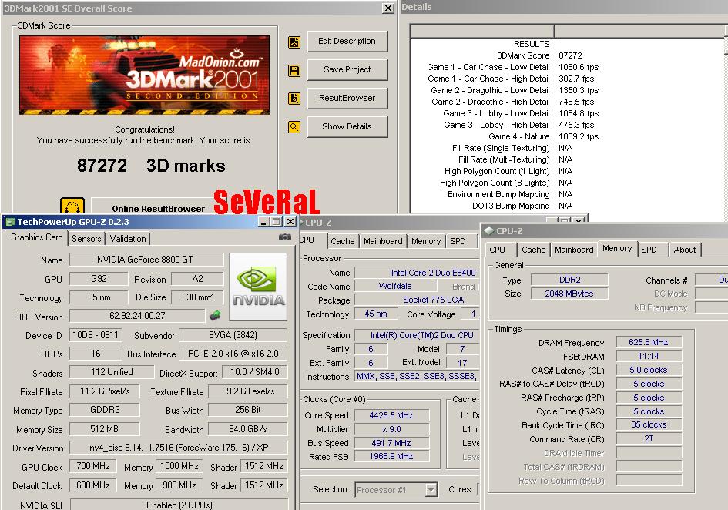Viewport: 728px width, 510px height.
Task: Click the Driver Version field in GPU-Z
Action: pyautogui.click(x=178, y=448)
